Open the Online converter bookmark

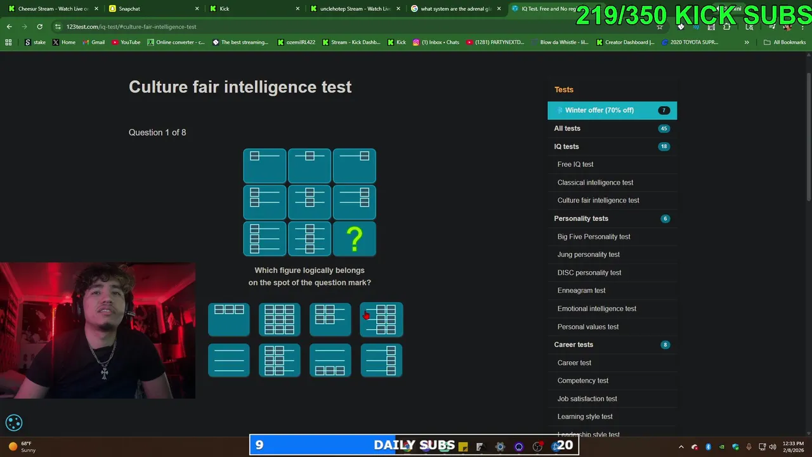tap(176, 43)
